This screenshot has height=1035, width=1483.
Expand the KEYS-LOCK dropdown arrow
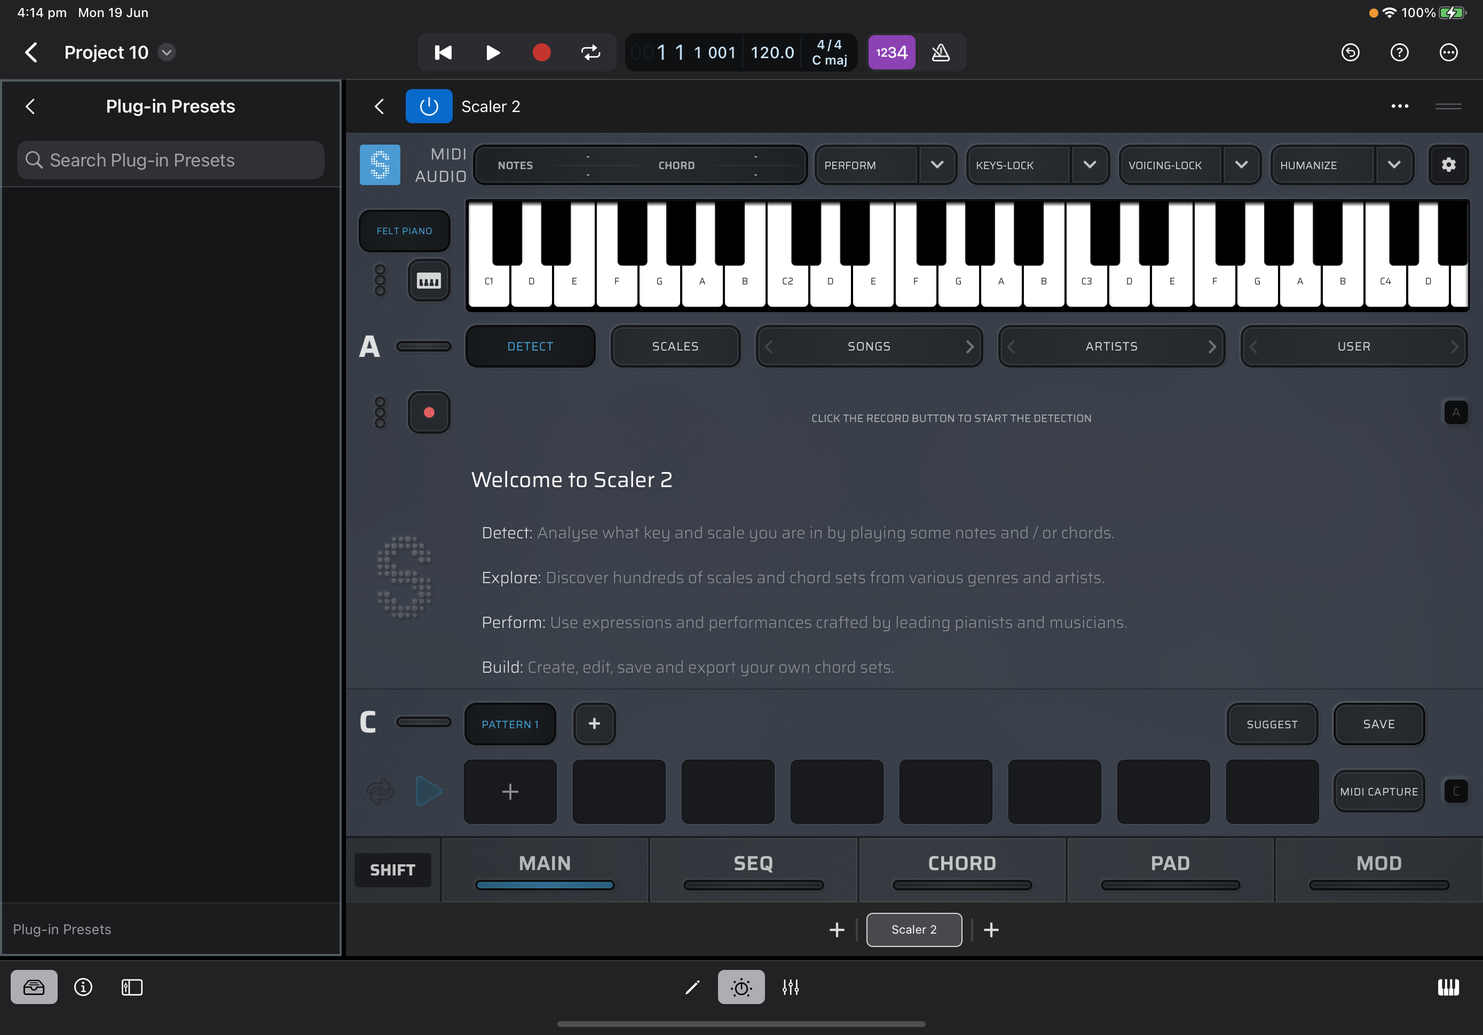point(1089,165)
